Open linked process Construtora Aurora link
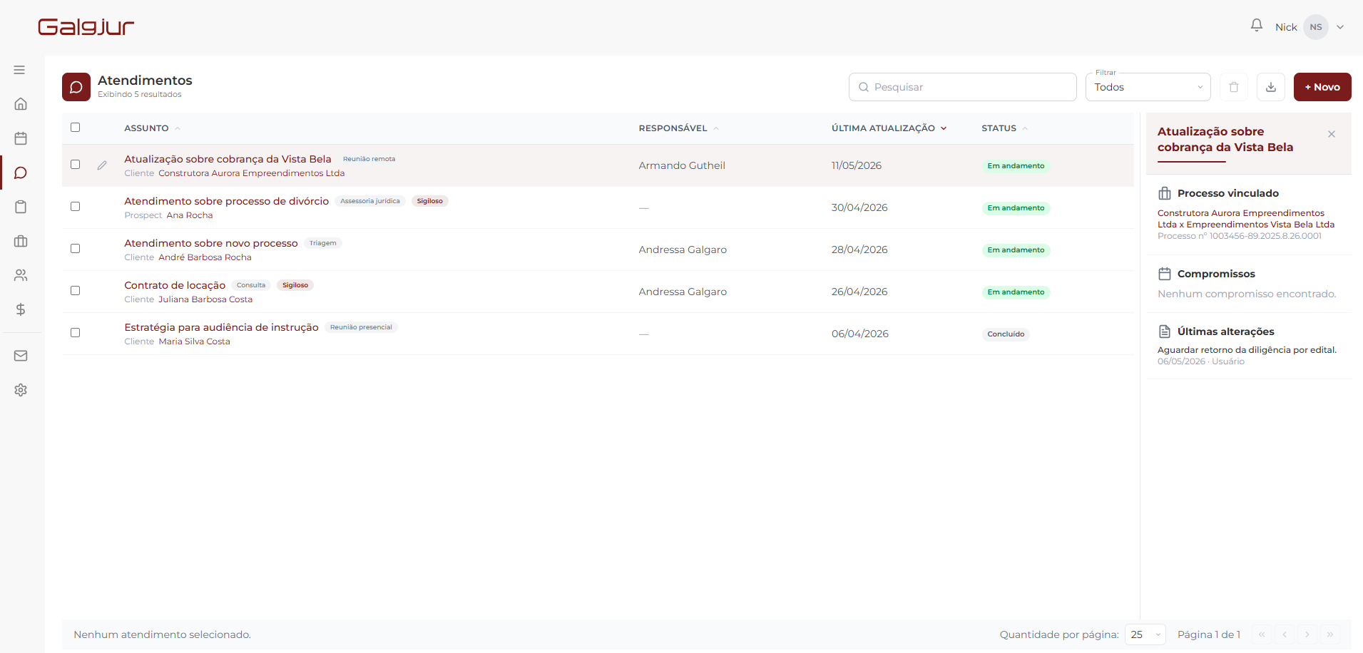1363x653 pixels. tap(1246, 219)
